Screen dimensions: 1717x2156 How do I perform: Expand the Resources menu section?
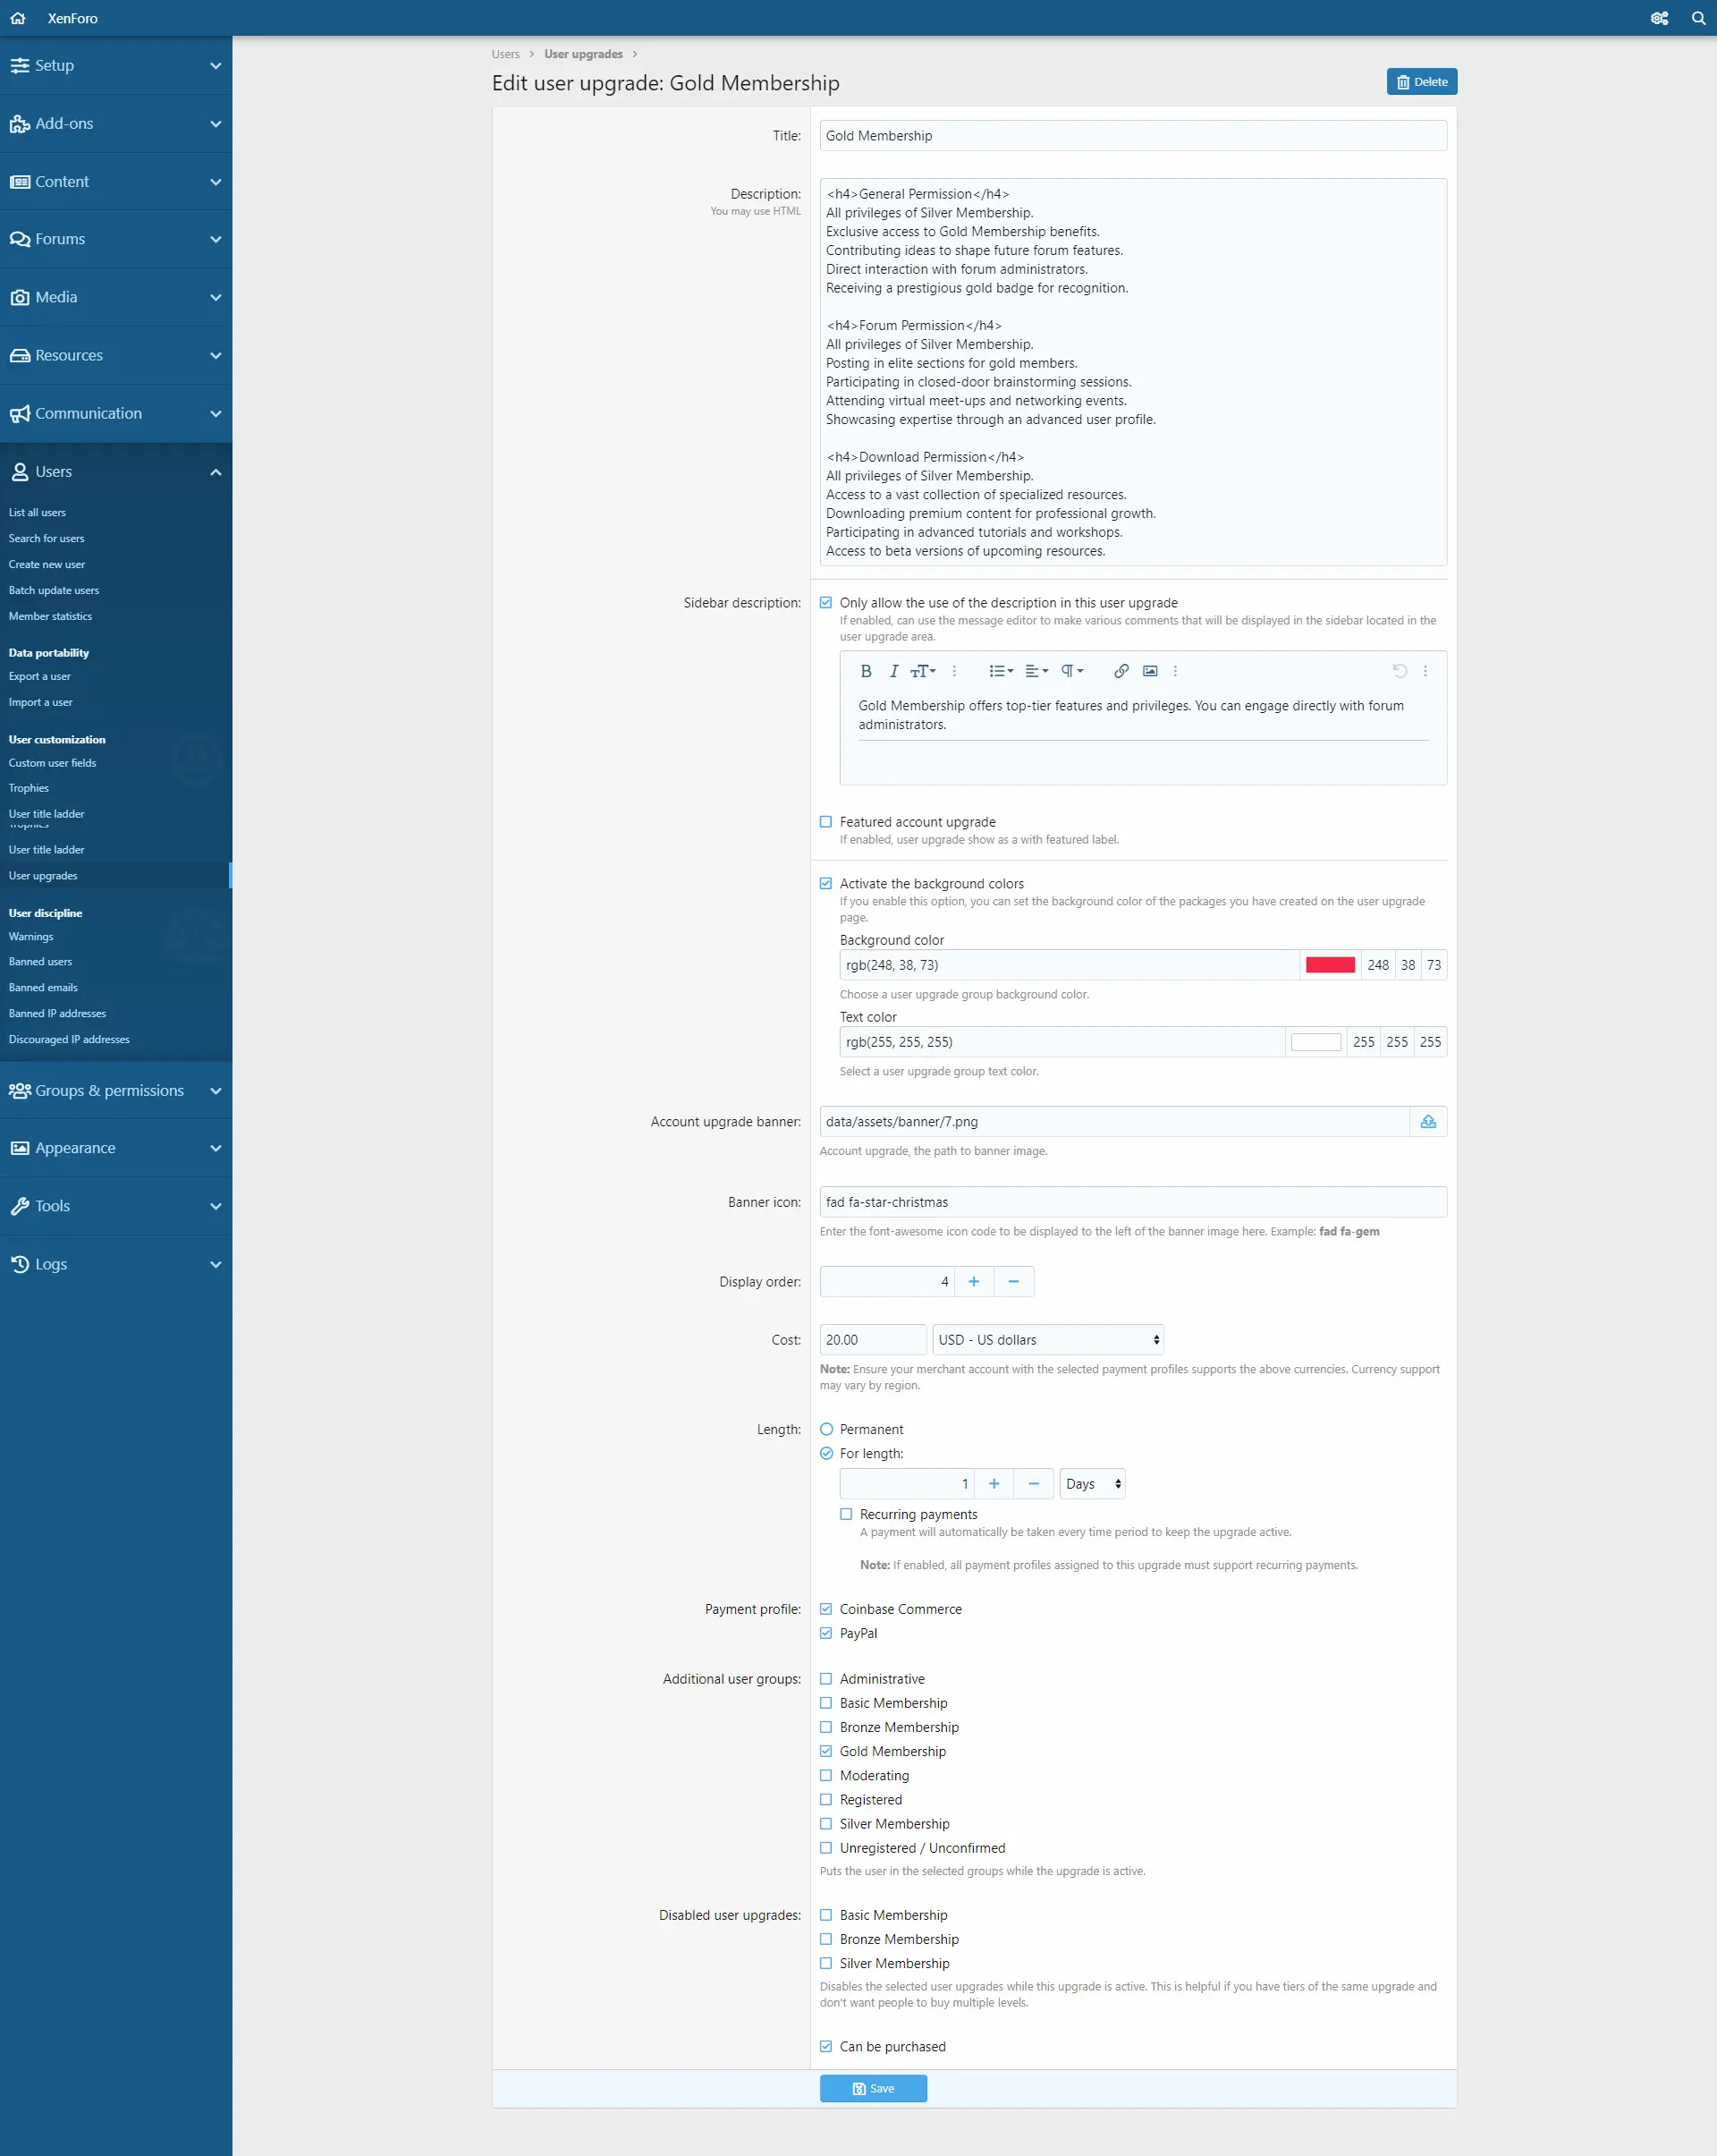pos(215,355)
